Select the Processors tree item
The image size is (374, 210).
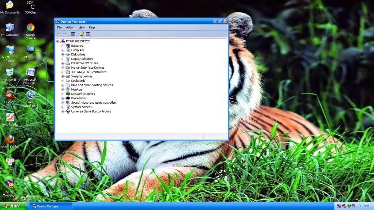point(78,98)
